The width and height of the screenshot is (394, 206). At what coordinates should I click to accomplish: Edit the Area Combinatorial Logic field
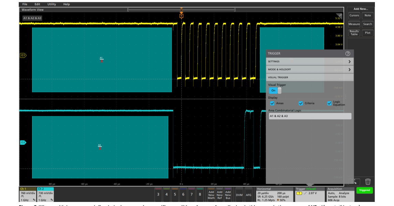(310, 116)
